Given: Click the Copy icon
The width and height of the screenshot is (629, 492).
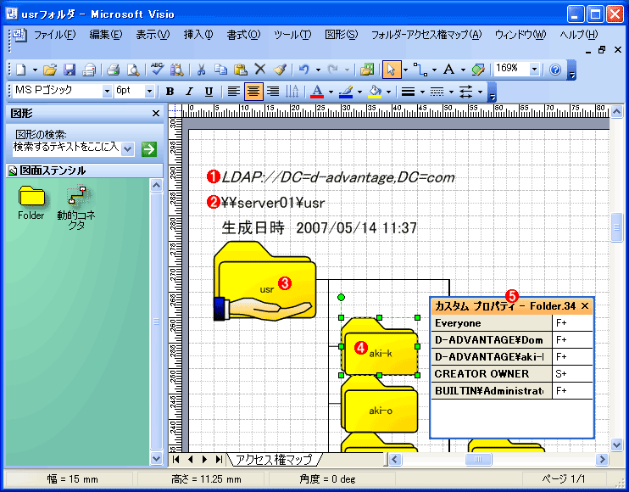Looking at the screenshot, I should click(220, 70).
